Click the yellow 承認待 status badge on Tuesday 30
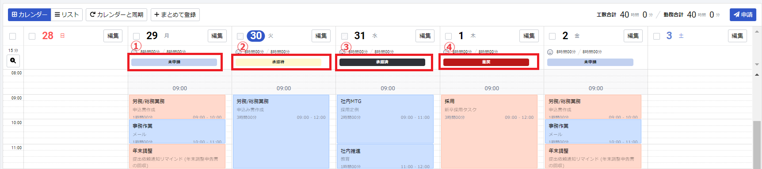Viewport: 762px width, 169px height. (278, 62)
